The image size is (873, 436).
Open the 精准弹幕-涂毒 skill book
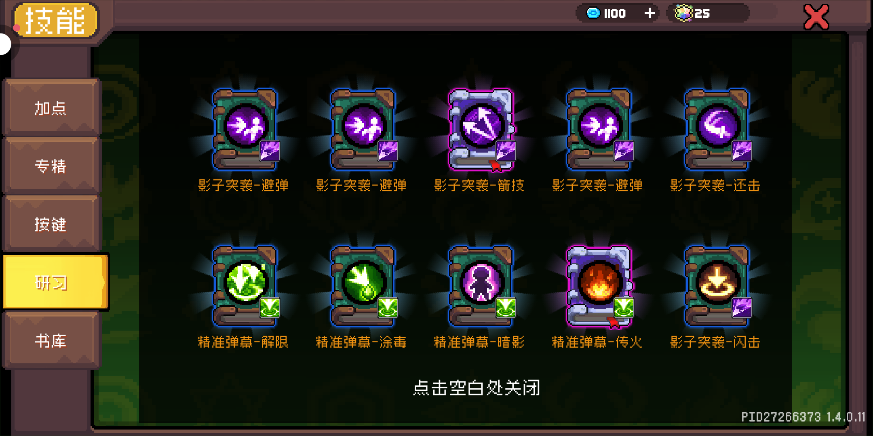tap(363, 286)
